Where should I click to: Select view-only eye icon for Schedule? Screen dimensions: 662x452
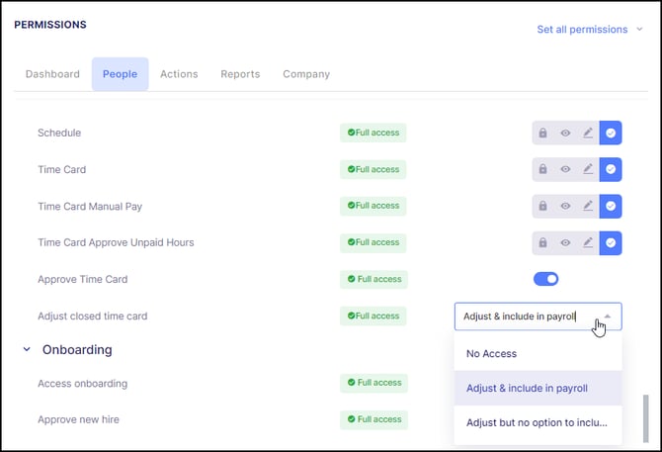565,134
